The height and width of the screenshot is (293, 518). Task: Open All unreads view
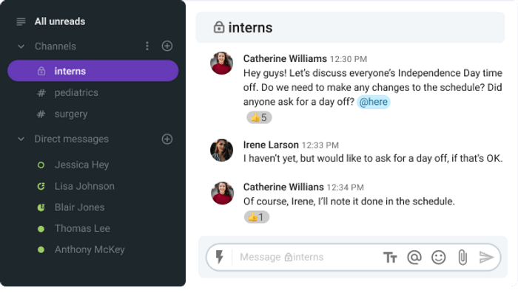60,21
